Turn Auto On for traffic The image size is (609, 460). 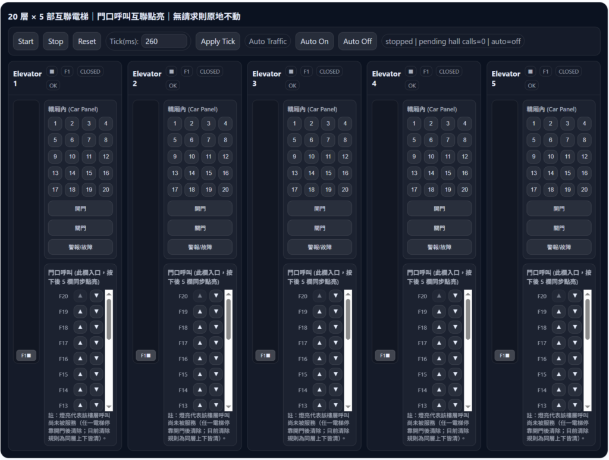314,42
